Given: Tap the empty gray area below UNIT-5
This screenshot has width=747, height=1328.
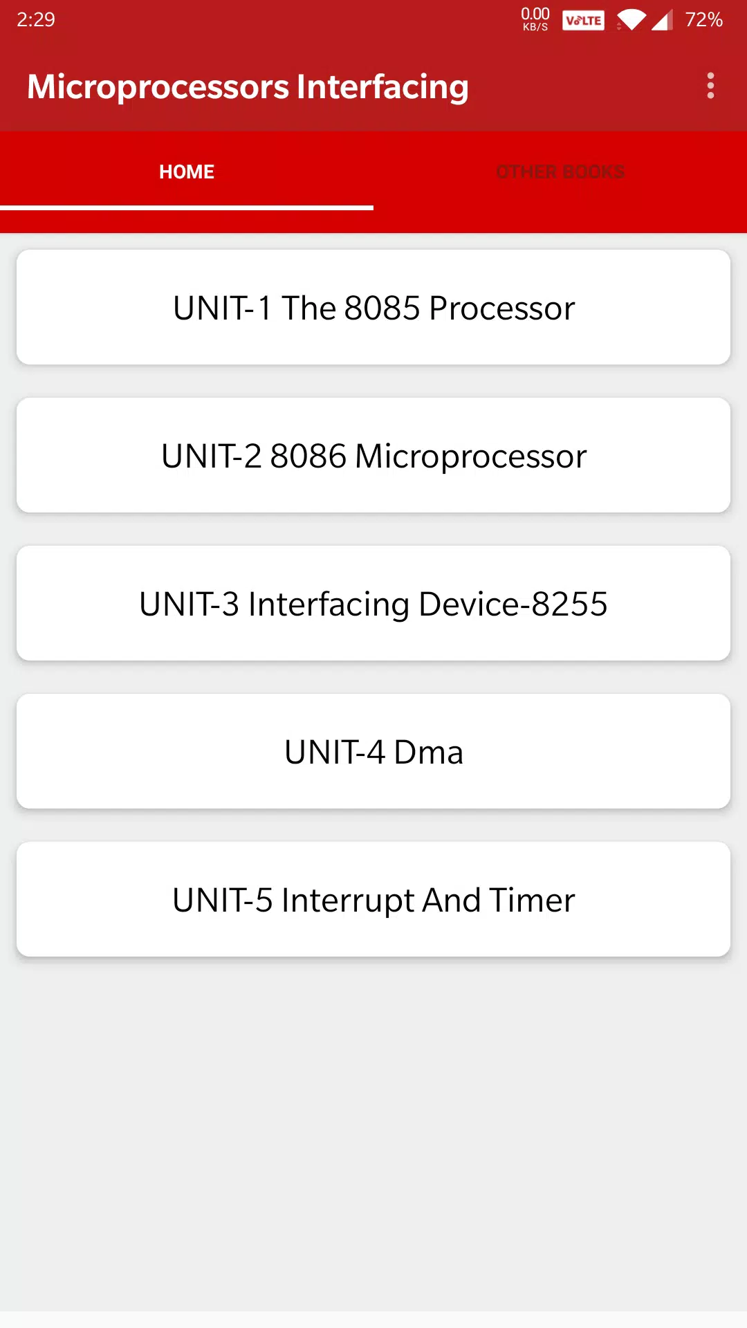Looking at the screenshot, I should pyautogui.click(x=373, y=1134).
